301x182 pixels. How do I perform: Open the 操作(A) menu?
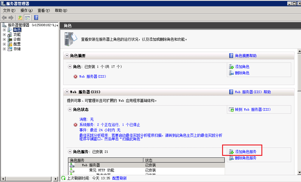click(x=26, y=10)
